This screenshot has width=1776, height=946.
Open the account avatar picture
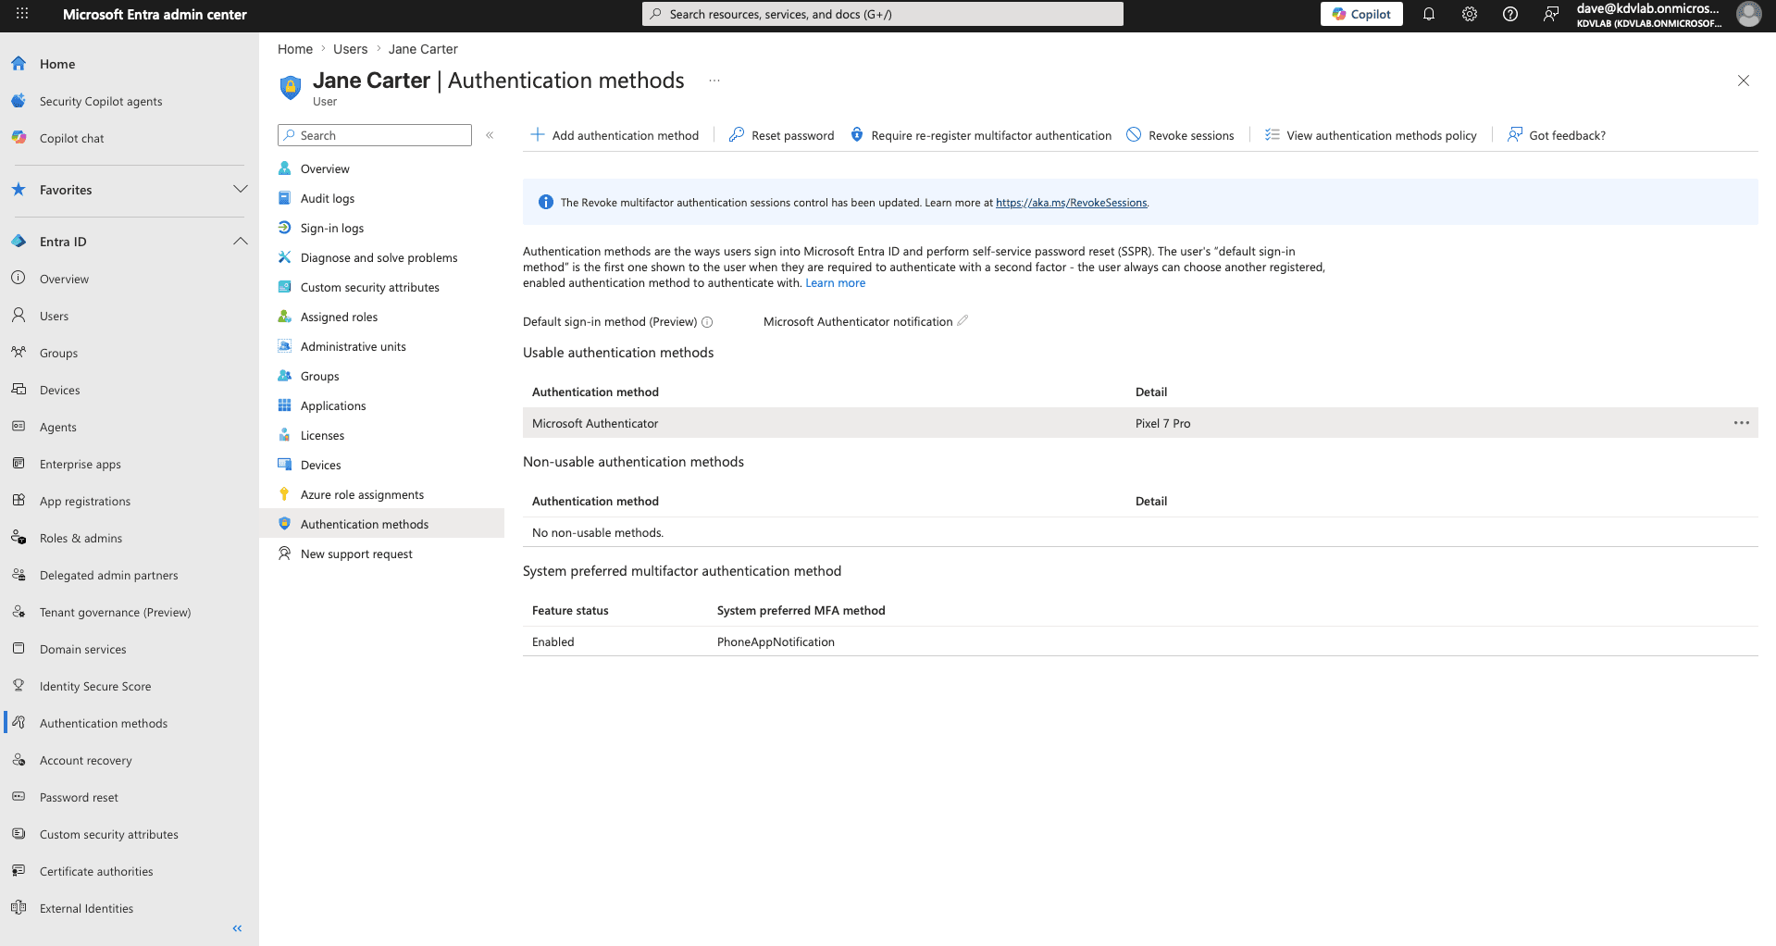(1748, 14)
